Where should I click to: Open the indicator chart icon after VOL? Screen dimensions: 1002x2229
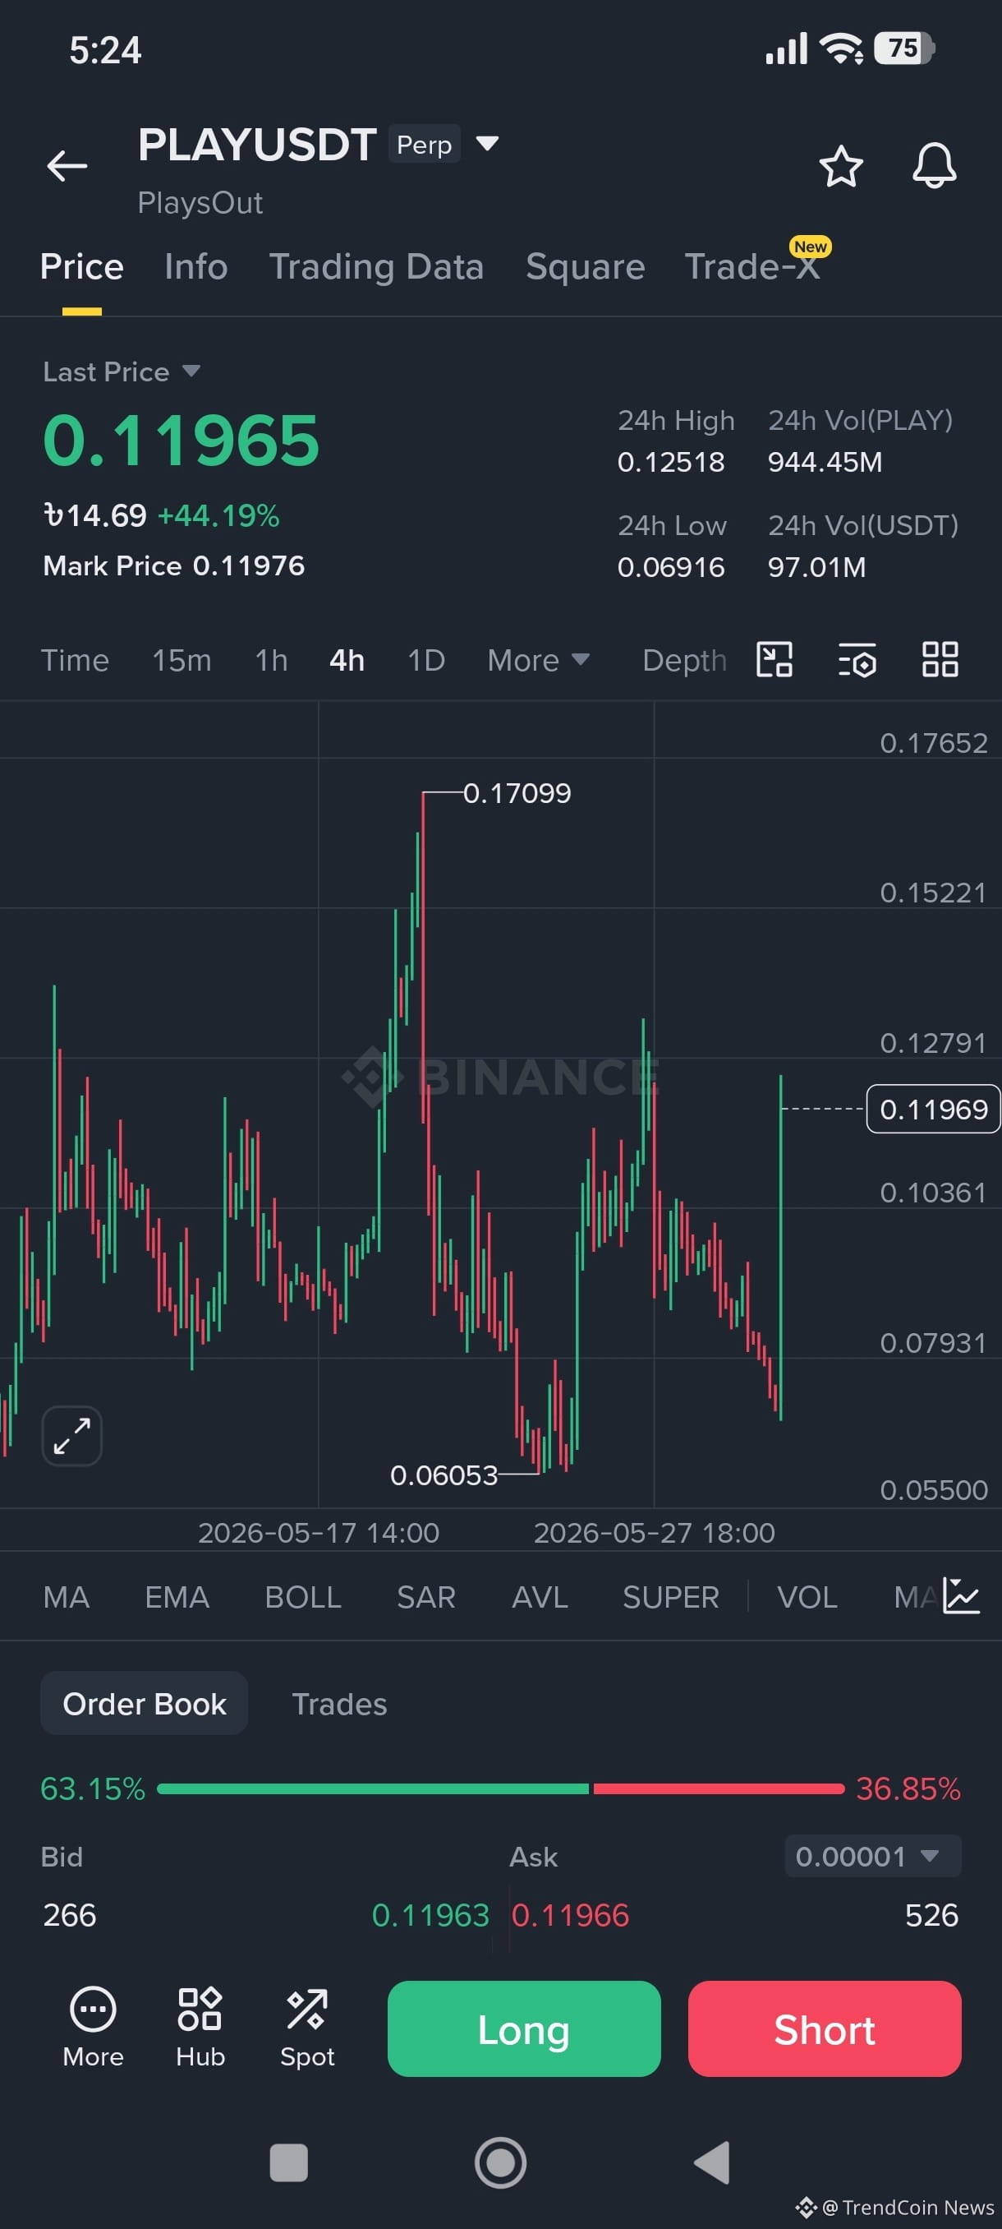pyautogui.click(x=960, y=1595)
